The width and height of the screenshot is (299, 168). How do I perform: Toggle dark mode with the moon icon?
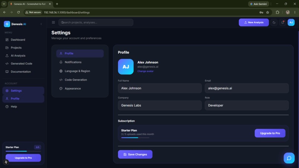[274, 23]
